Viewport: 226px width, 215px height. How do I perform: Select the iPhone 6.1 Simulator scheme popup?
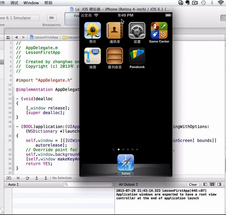(20, 18)
